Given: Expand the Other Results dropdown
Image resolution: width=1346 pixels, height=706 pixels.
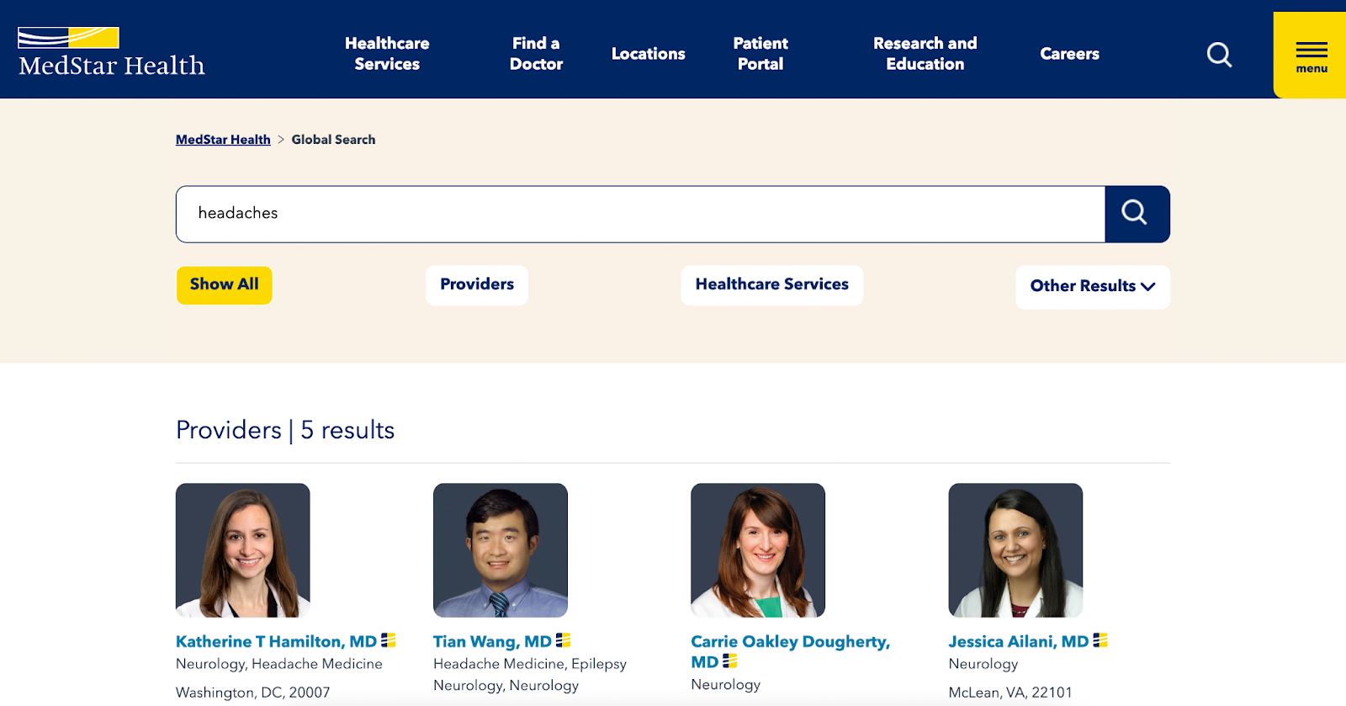Looking at the screenshot, I should click(x=1093, y=286).
